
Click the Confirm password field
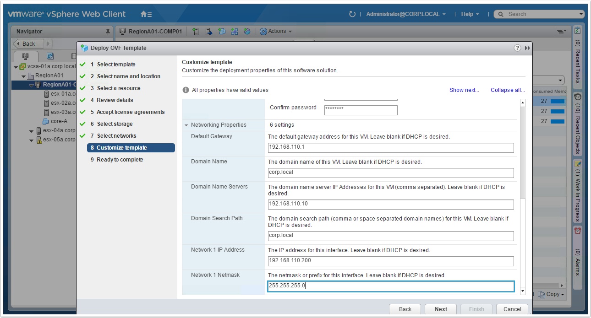361,110
